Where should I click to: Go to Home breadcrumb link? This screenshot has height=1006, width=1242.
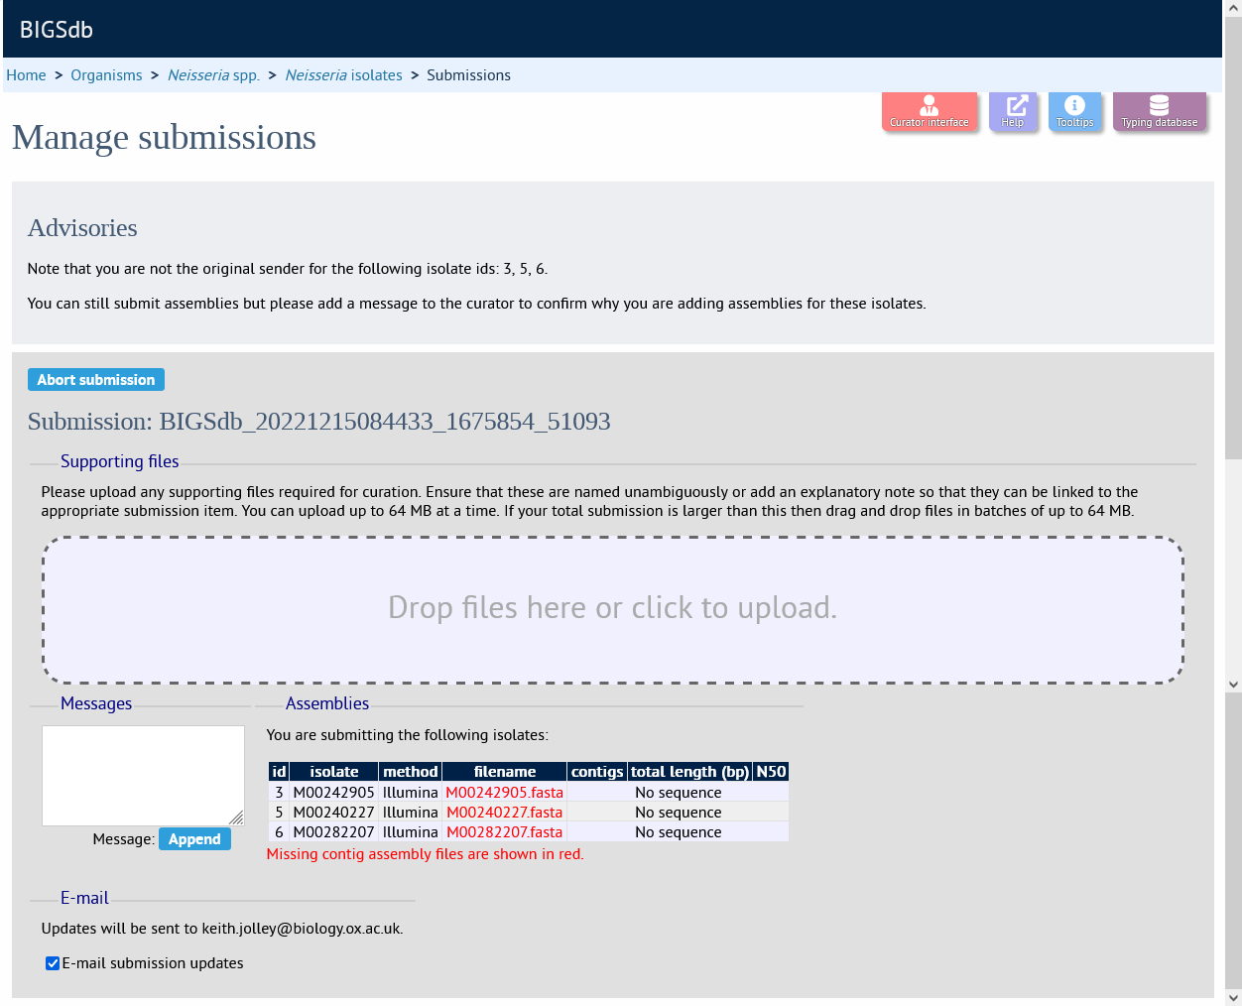click(x=26, y=75)
